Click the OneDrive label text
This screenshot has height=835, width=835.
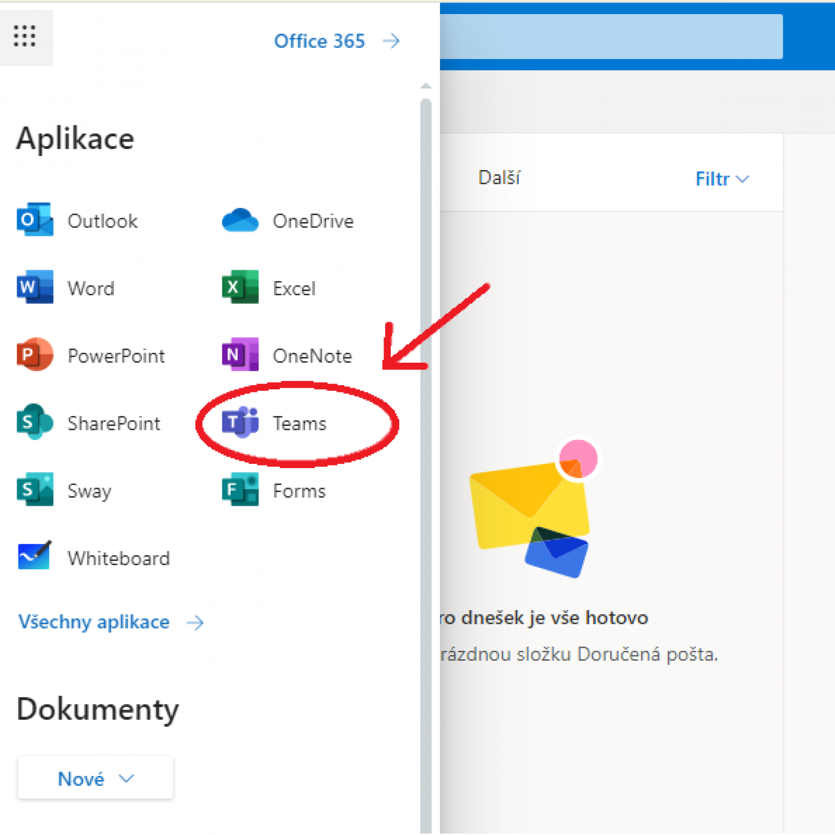pos(313,221)
